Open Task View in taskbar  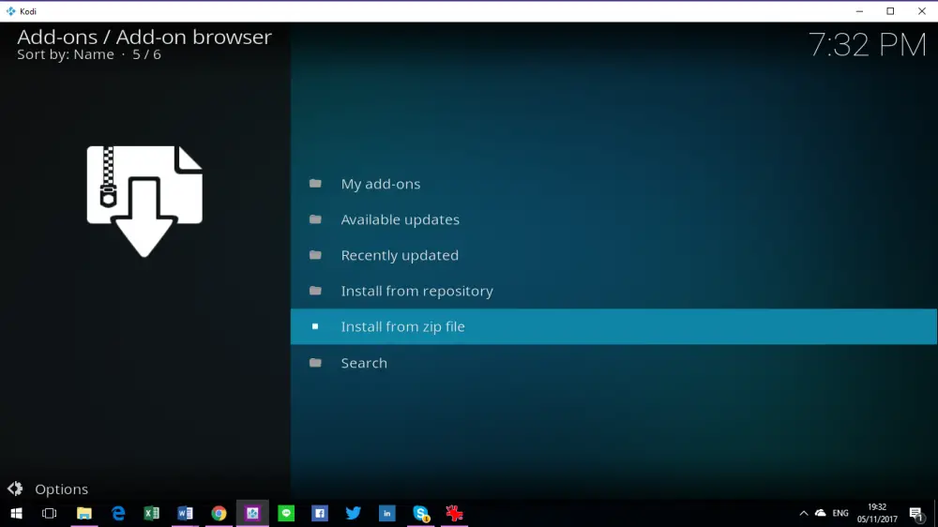(x=49, y=513)
